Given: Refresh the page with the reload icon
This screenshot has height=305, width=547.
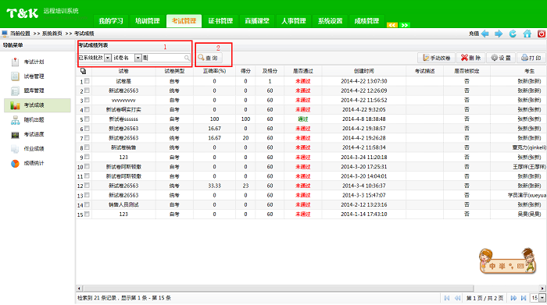Looking at the screenshot, I should click(x=513, y=34).
